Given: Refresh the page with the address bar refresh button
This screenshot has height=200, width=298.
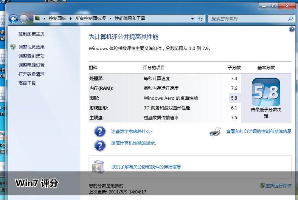Looking at the screenshot, I should point(201,19).
